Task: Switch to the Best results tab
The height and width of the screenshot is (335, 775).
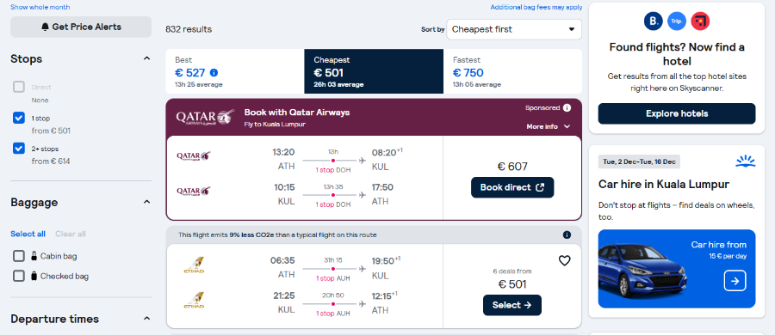Action: coord(235,71)
